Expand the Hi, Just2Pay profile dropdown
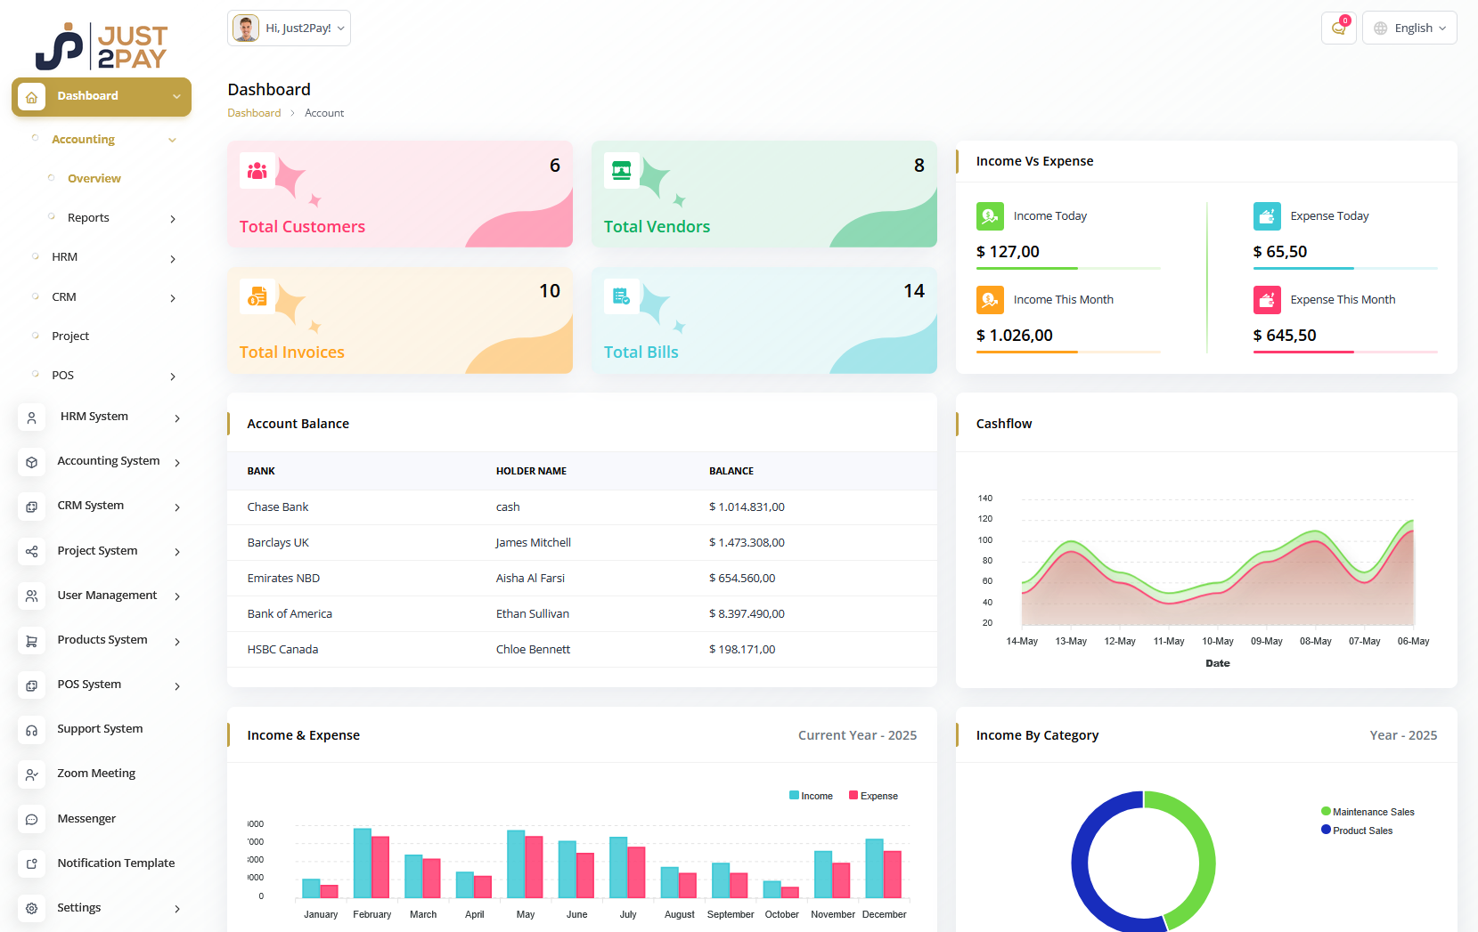Screen dimensions: 1478x932 tap(289, 28)
